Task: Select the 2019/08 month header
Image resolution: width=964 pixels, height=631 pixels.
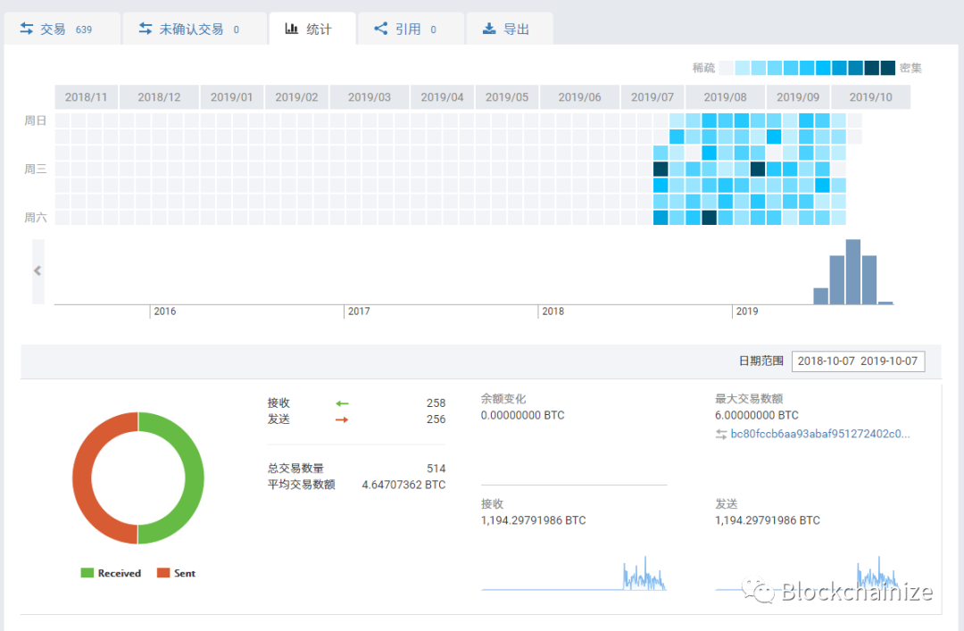Action: (725, 97)
